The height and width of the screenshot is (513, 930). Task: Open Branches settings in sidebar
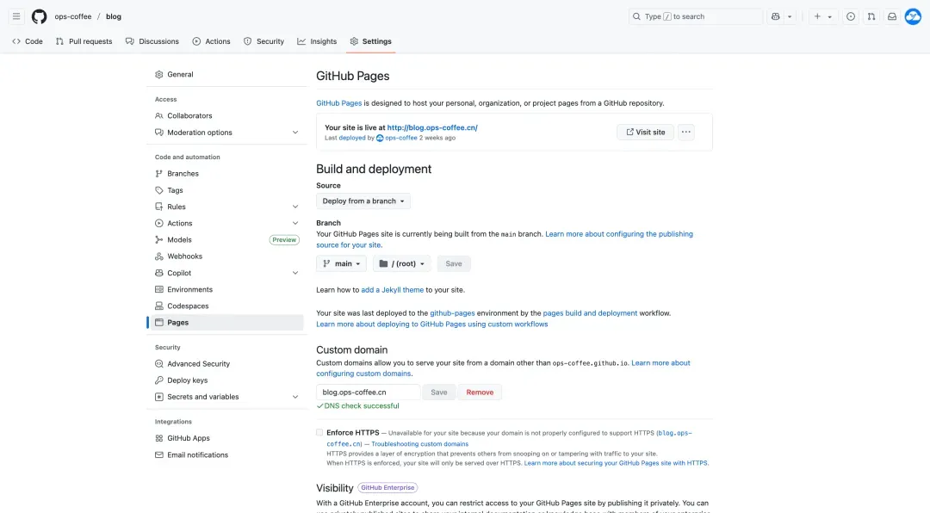coord(226,174)
